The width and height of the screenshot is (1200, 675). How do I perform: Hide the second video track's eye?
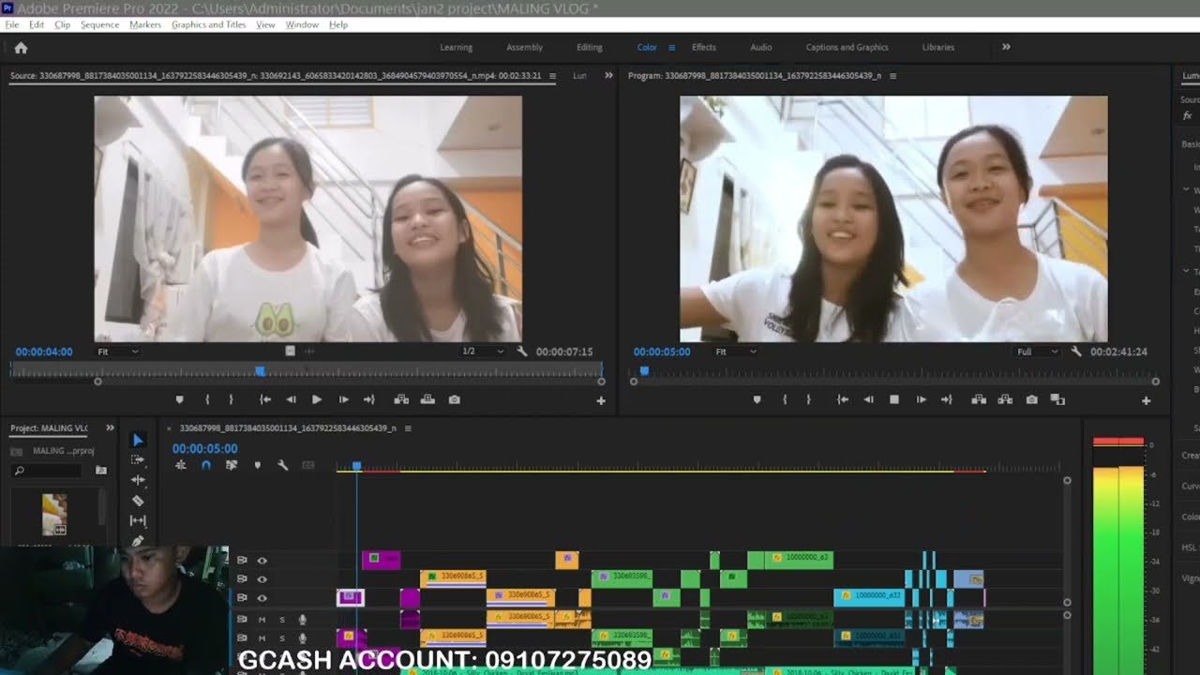point(262,579)
